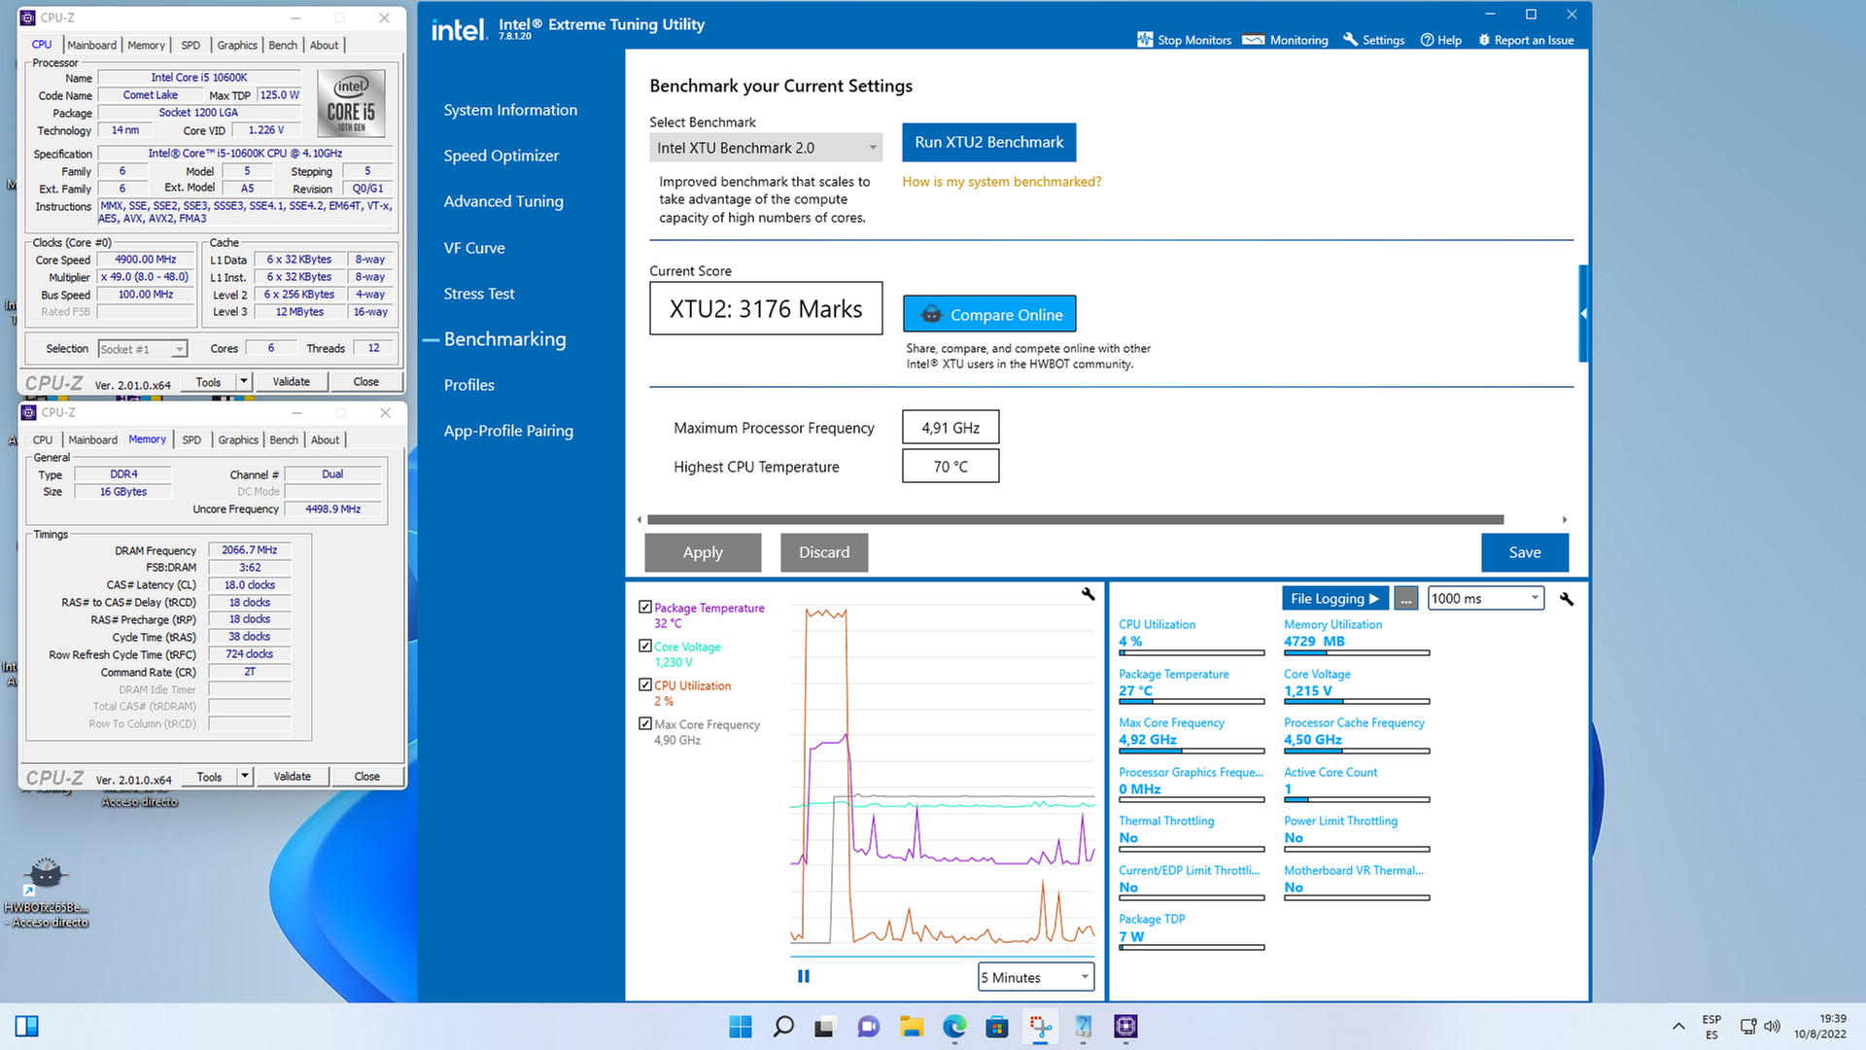The height and width of the screenshot is (1050, 1866).
Task: Click wrench icon above the monitoring graph
Action: pyautogui.click(x=1088, y=594)
